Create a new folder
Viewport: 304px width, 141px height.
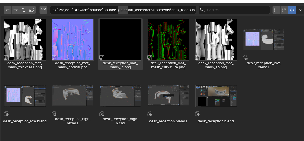pos(43,10)
